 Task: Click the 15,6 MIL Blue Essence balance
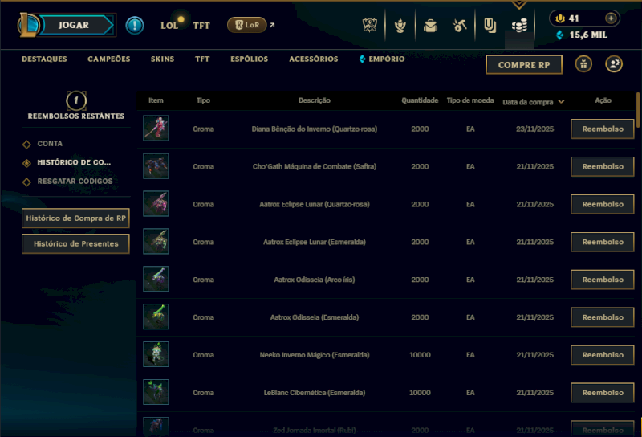point(588,35)
